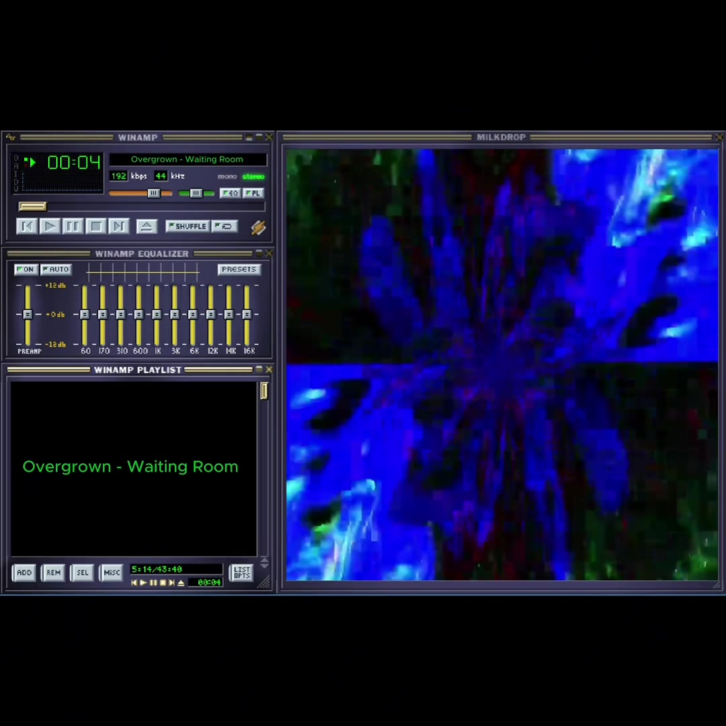Click mini Stop button in playlist footer
The image size is (726, 726).
tap(163, 582)
